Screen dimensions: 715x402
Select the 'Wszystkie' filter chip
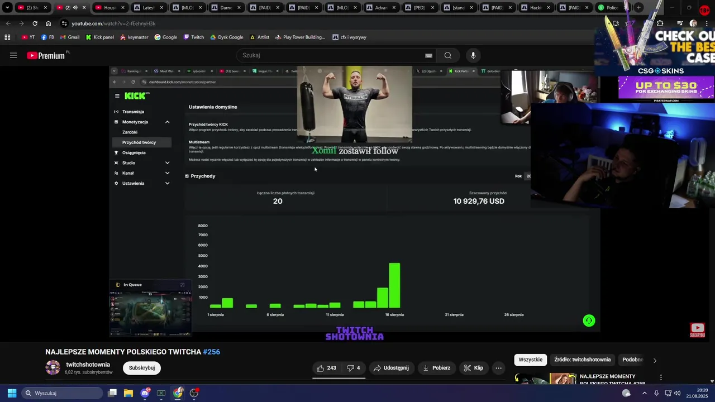click(530, 360)
